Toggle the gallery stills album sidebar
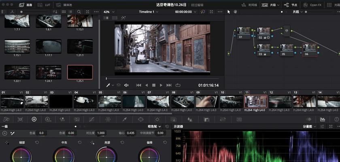The image size is (340, 162). [3, 12]
